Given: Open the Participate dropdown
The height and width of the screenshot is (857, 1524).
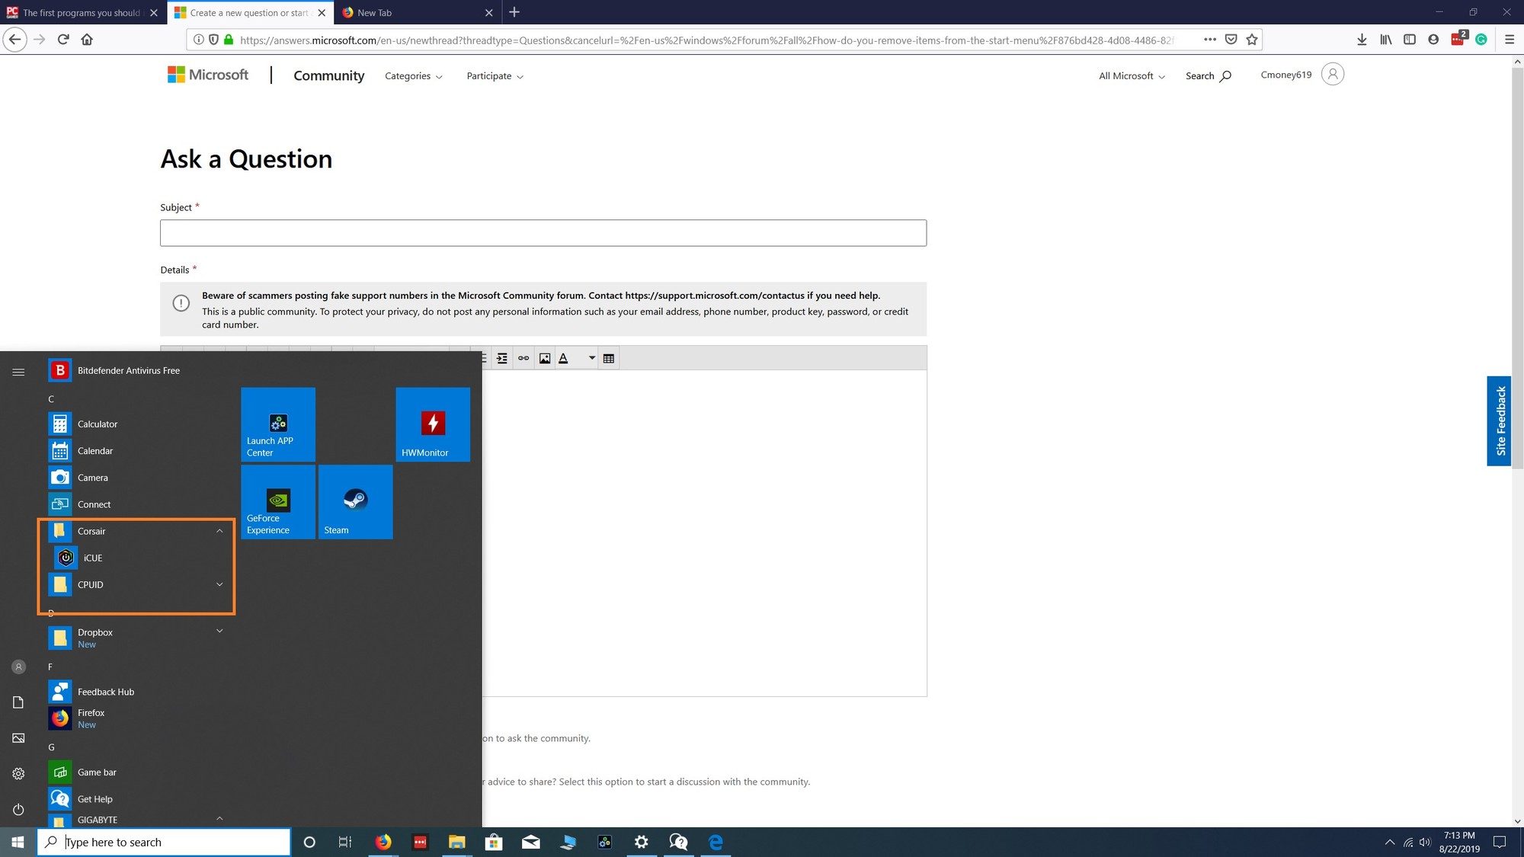Looking at the screenshot, I should 495,76.
